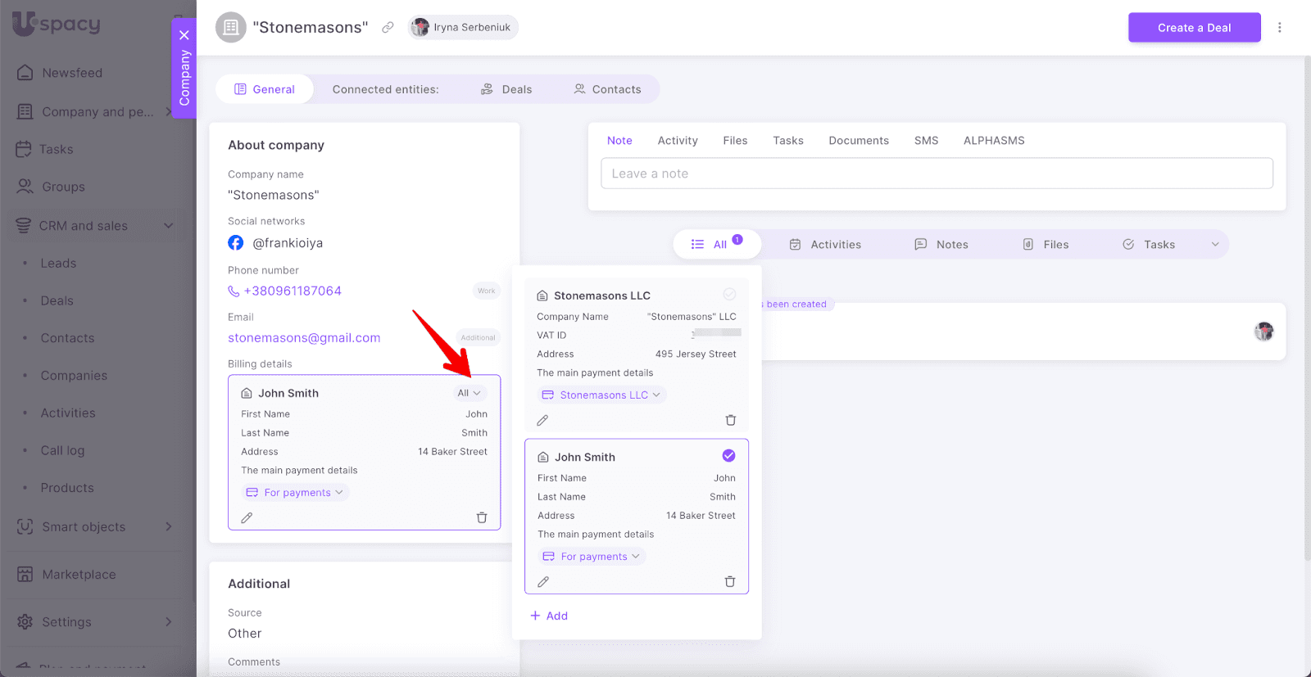This screenshot has height=677, width=1311.
Task: Expand the All dropdown on billing card
Action: [x=469, y=393]
